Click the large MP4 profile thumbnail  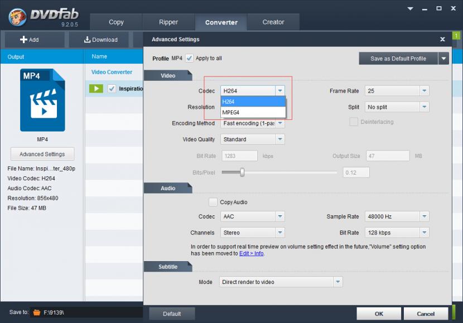(42, 100)
